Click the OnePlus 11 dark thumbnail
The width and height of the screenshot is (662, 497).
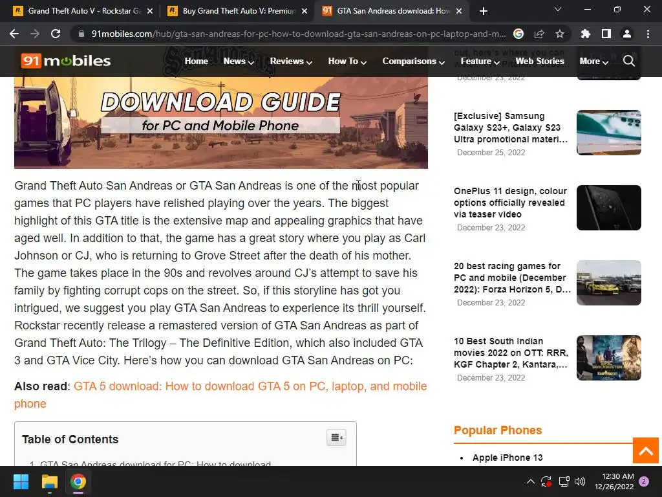click(609, 208)
